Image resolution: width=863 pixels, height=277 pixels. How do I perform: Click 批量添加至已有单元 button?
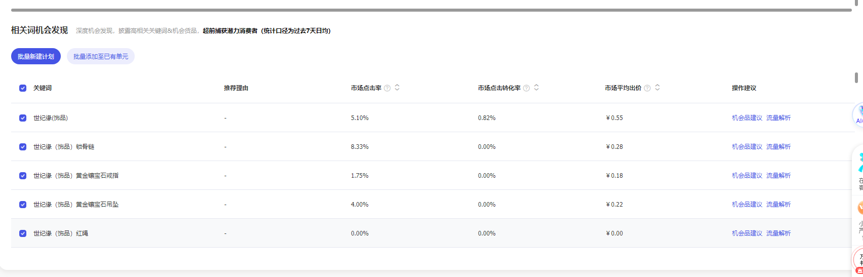click(x=101, y=57)
